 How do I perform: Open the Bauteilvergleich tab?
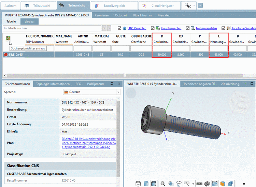(x=114, y=5)
